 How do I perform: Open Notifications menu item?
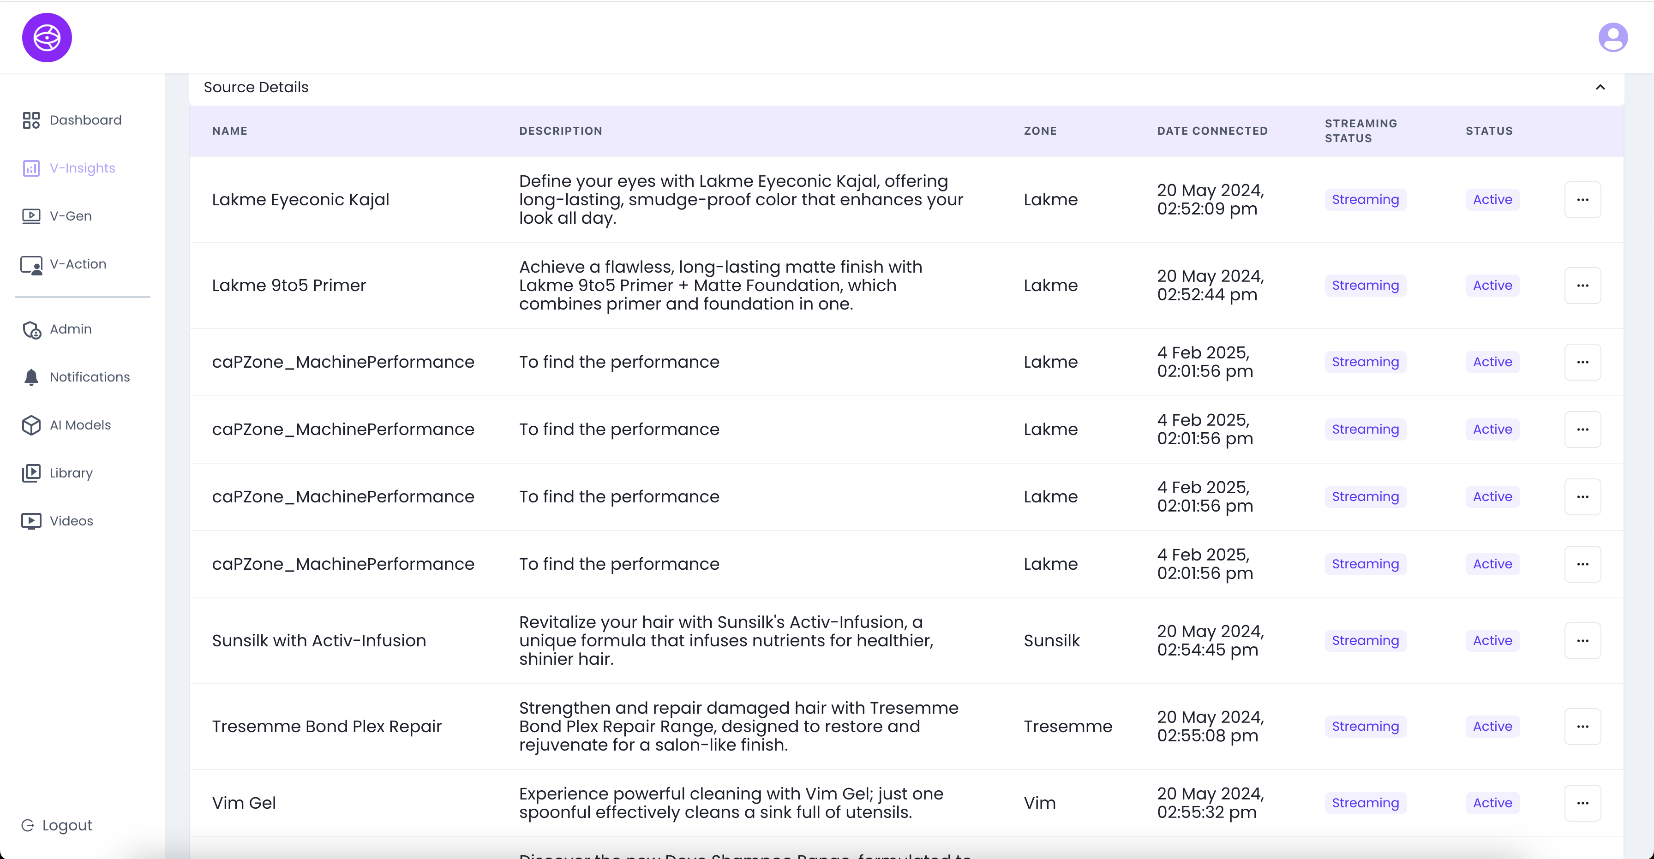coord(90,377)
